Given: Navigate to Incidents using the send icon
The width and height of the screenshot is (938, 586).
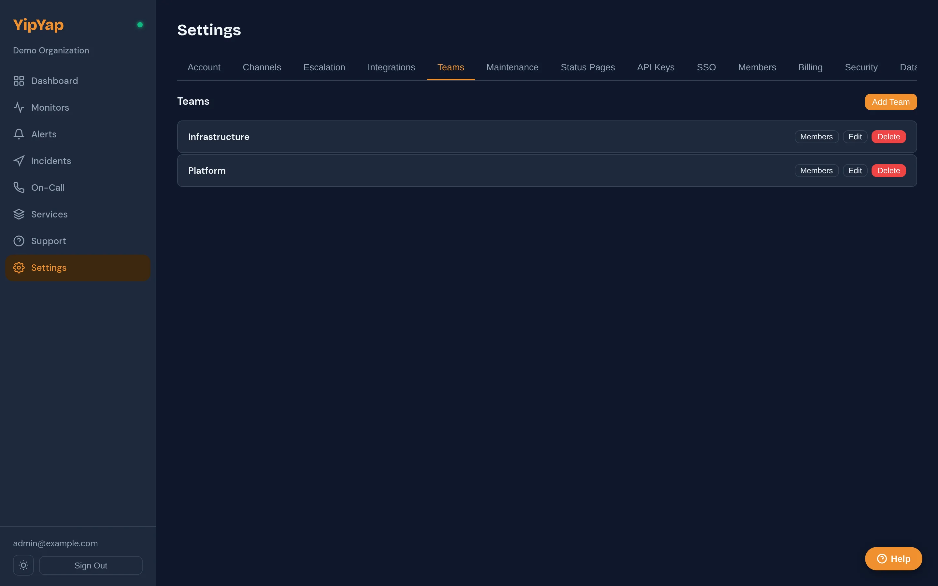Looking at the screenshot, I should tap(19, 160).
